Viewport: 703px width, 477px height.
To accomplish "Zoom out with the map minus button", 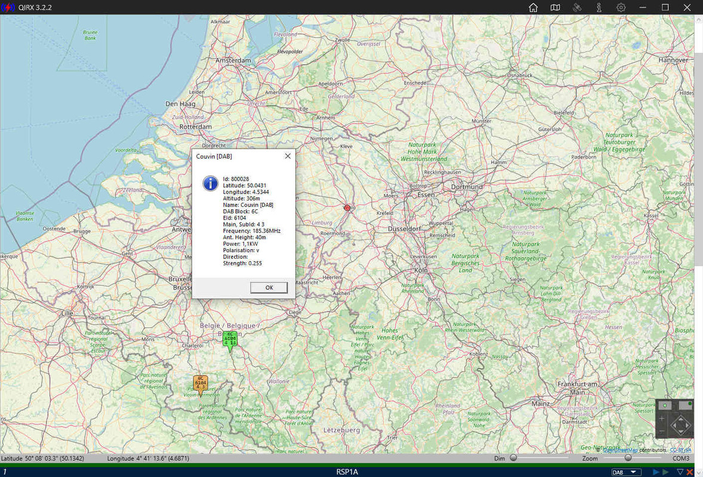I will tap(662, 431).
